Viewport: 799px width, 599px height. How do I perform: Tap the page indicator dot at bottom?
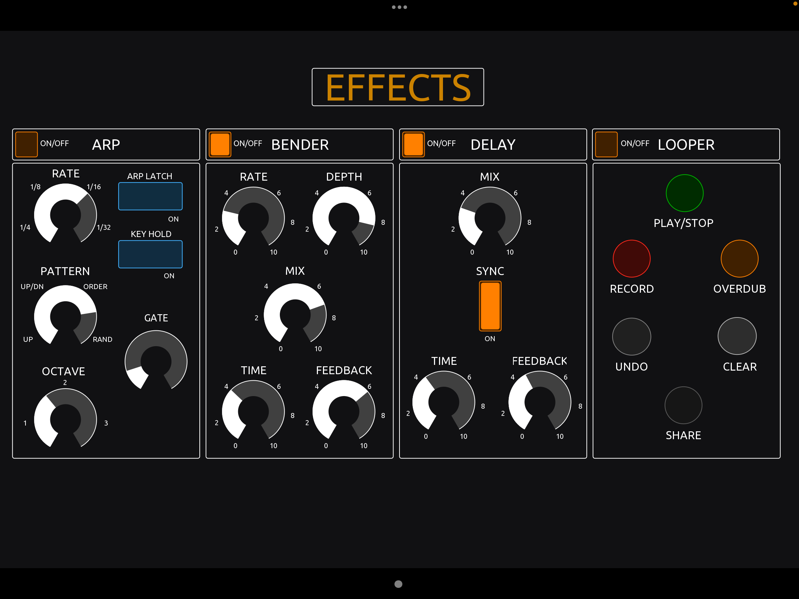398,584
